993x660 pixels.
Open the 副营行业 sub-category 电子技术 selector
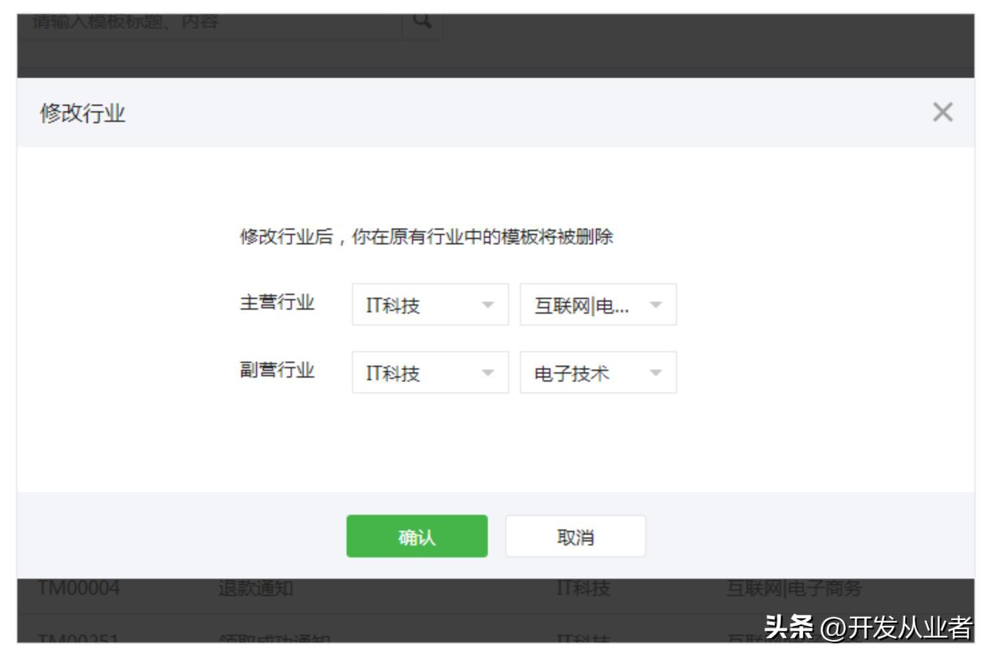(596, 373)
